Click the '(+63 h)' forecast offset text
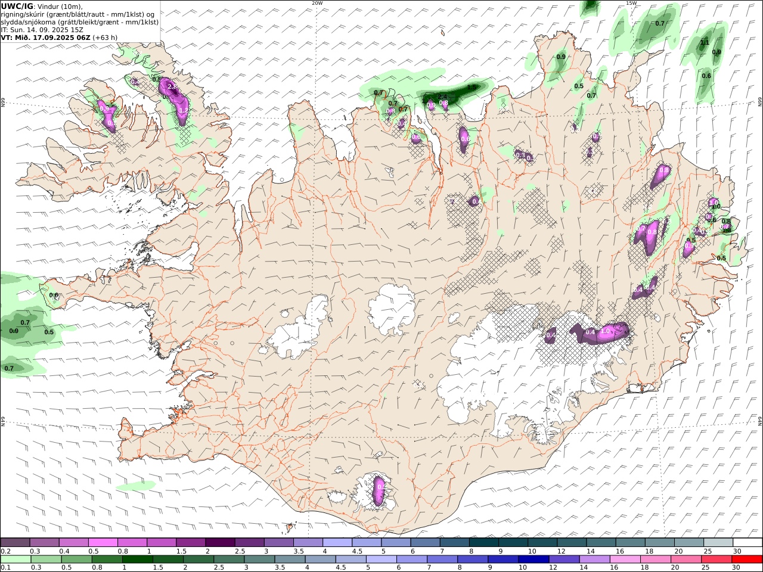 (105, 37)
